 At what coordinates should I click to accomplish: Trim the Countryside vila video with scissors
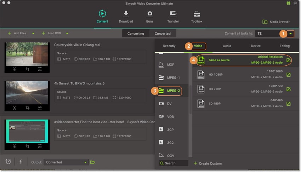15,69
